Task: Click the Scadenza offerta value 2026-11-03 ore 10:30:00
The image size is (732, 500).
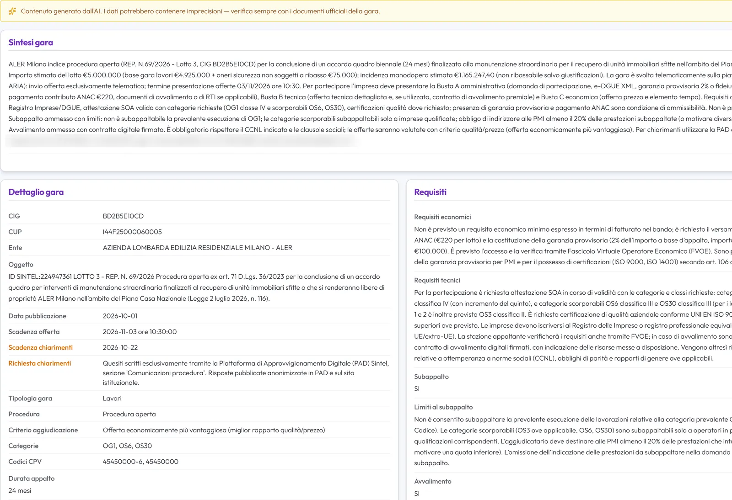Action: pyautogui.click(x=140, y=332)
